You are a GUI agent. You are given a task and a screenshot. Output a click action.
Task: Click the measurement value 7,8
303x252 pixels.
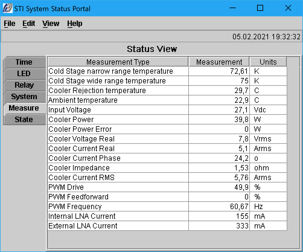(x=244, y=139)
